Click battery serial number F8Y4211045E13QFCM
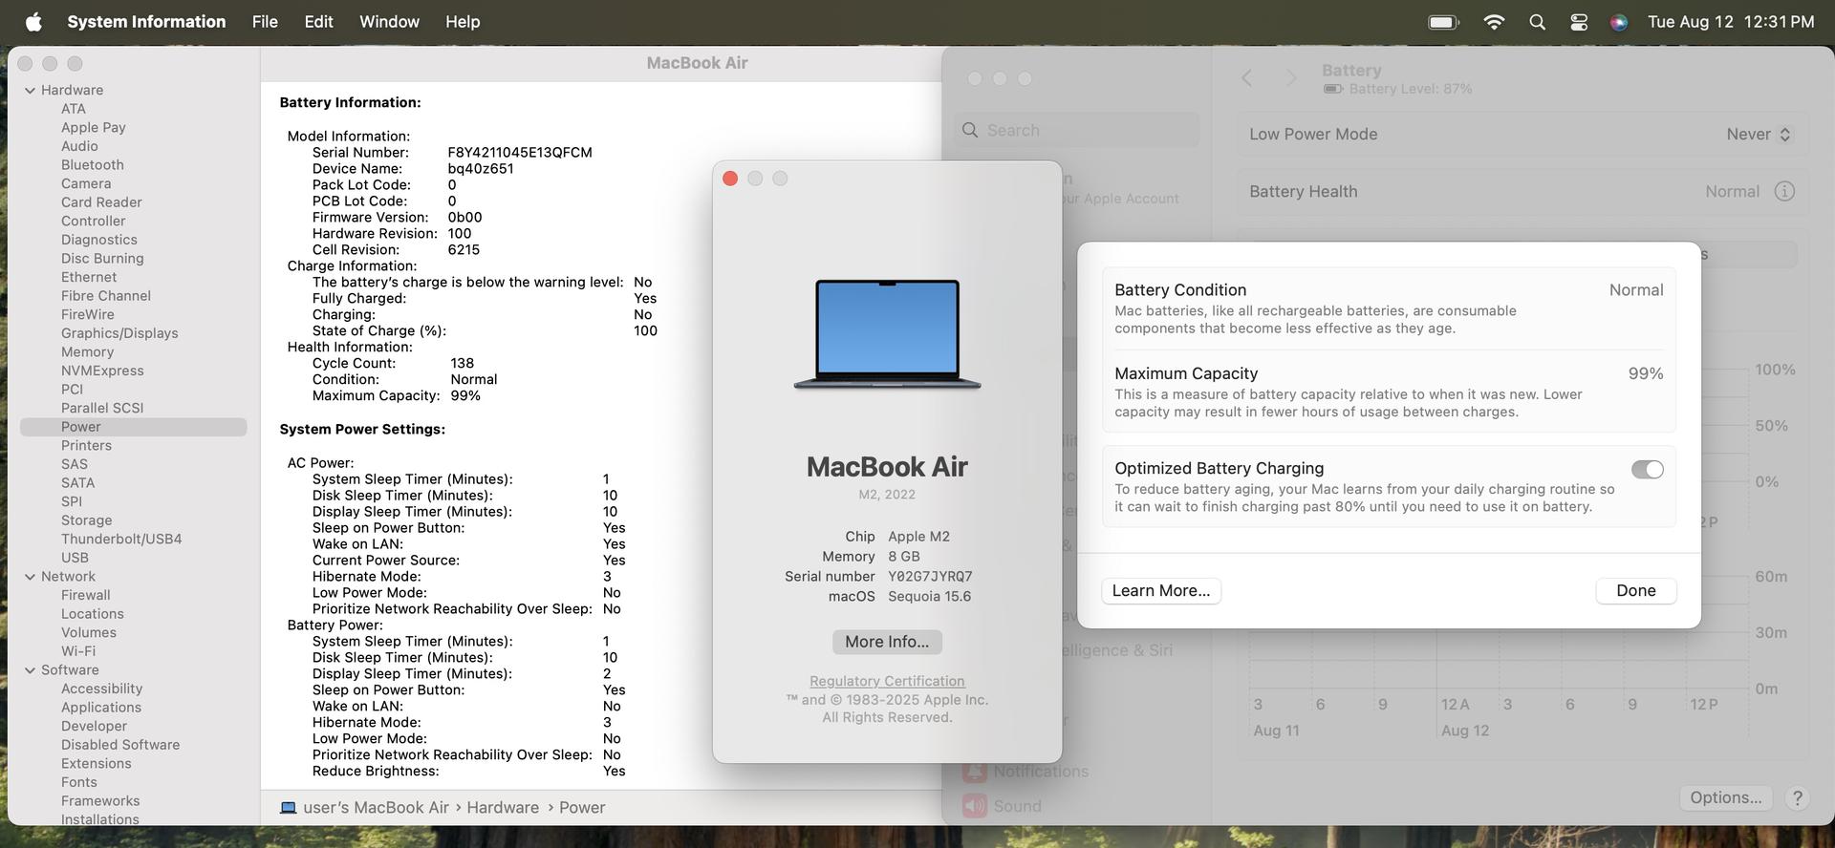The image size is (1835, 848). [x=520, y=153]
